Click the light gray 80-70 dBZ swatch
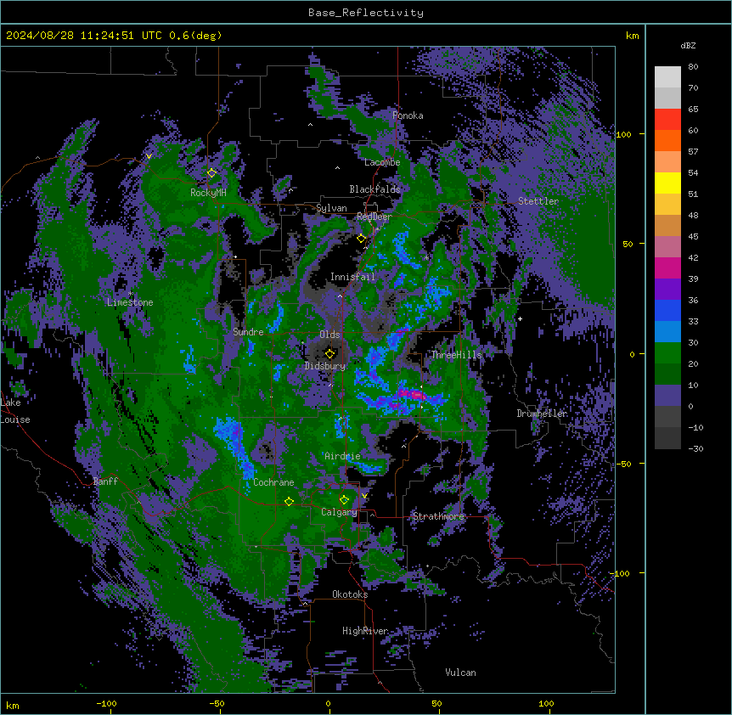The width and height of the screenshot is (732, 715). [667, 77]
